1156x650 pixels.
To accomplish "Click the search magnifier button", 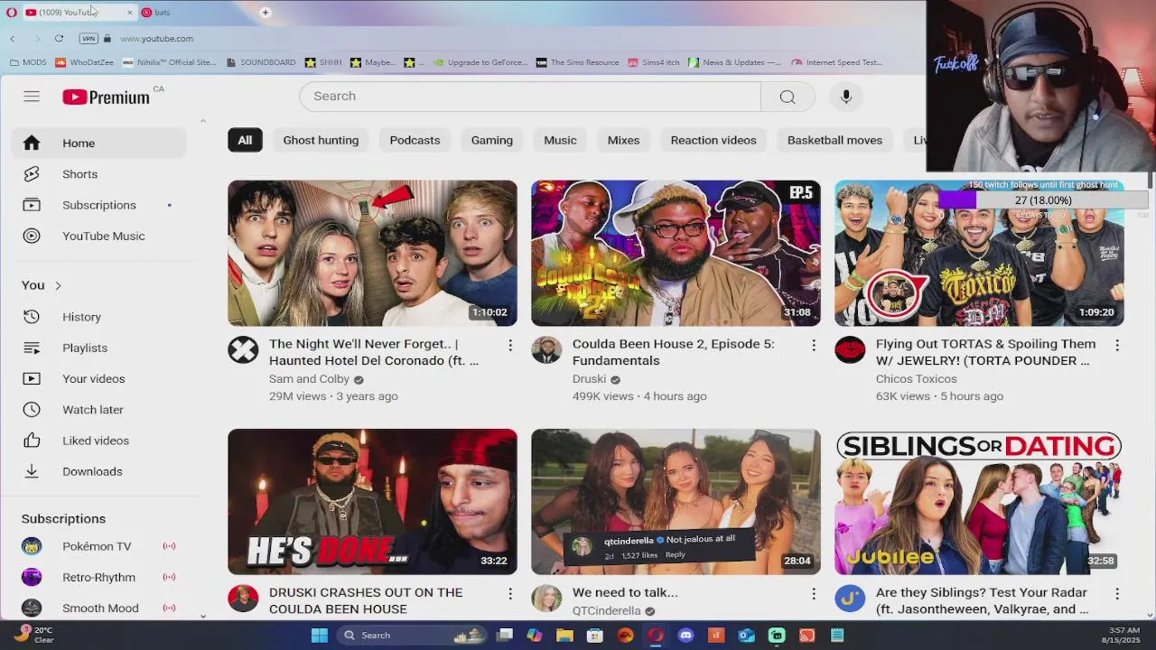I will 788,97.
